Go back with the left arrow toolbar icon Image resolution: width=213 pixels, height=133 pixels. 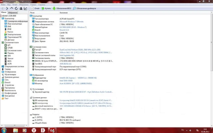point(3,8)
